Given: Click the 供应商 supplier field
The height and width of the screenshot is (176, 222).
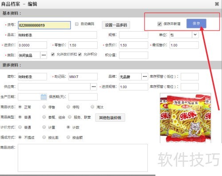Looking at the screenshot, I should click(54, 87).
